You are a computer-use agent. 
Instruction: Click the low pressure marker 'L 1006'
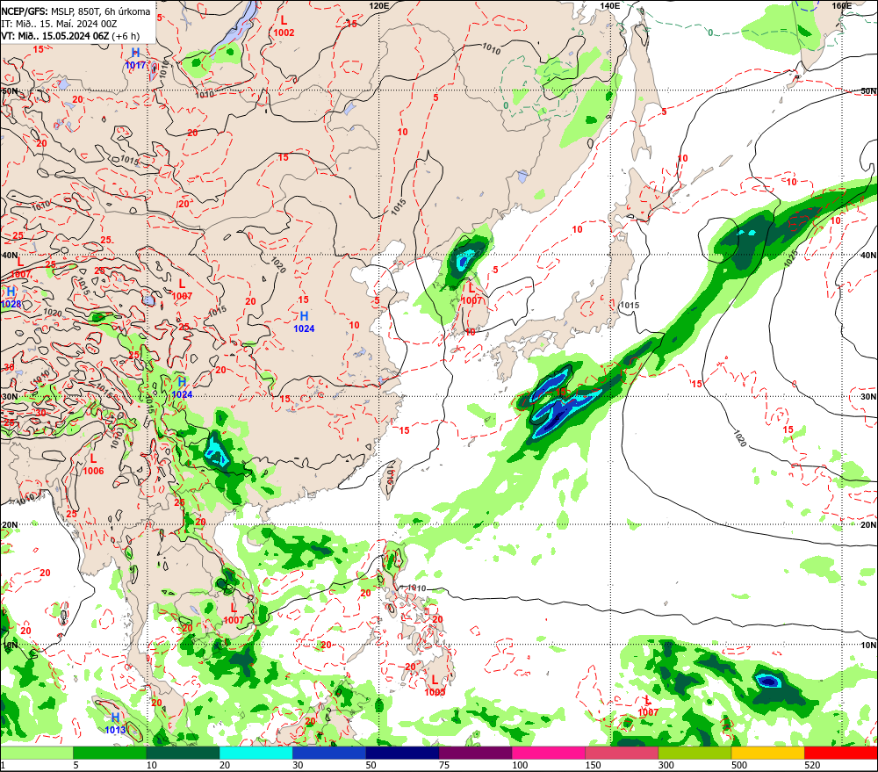(94, 465)
